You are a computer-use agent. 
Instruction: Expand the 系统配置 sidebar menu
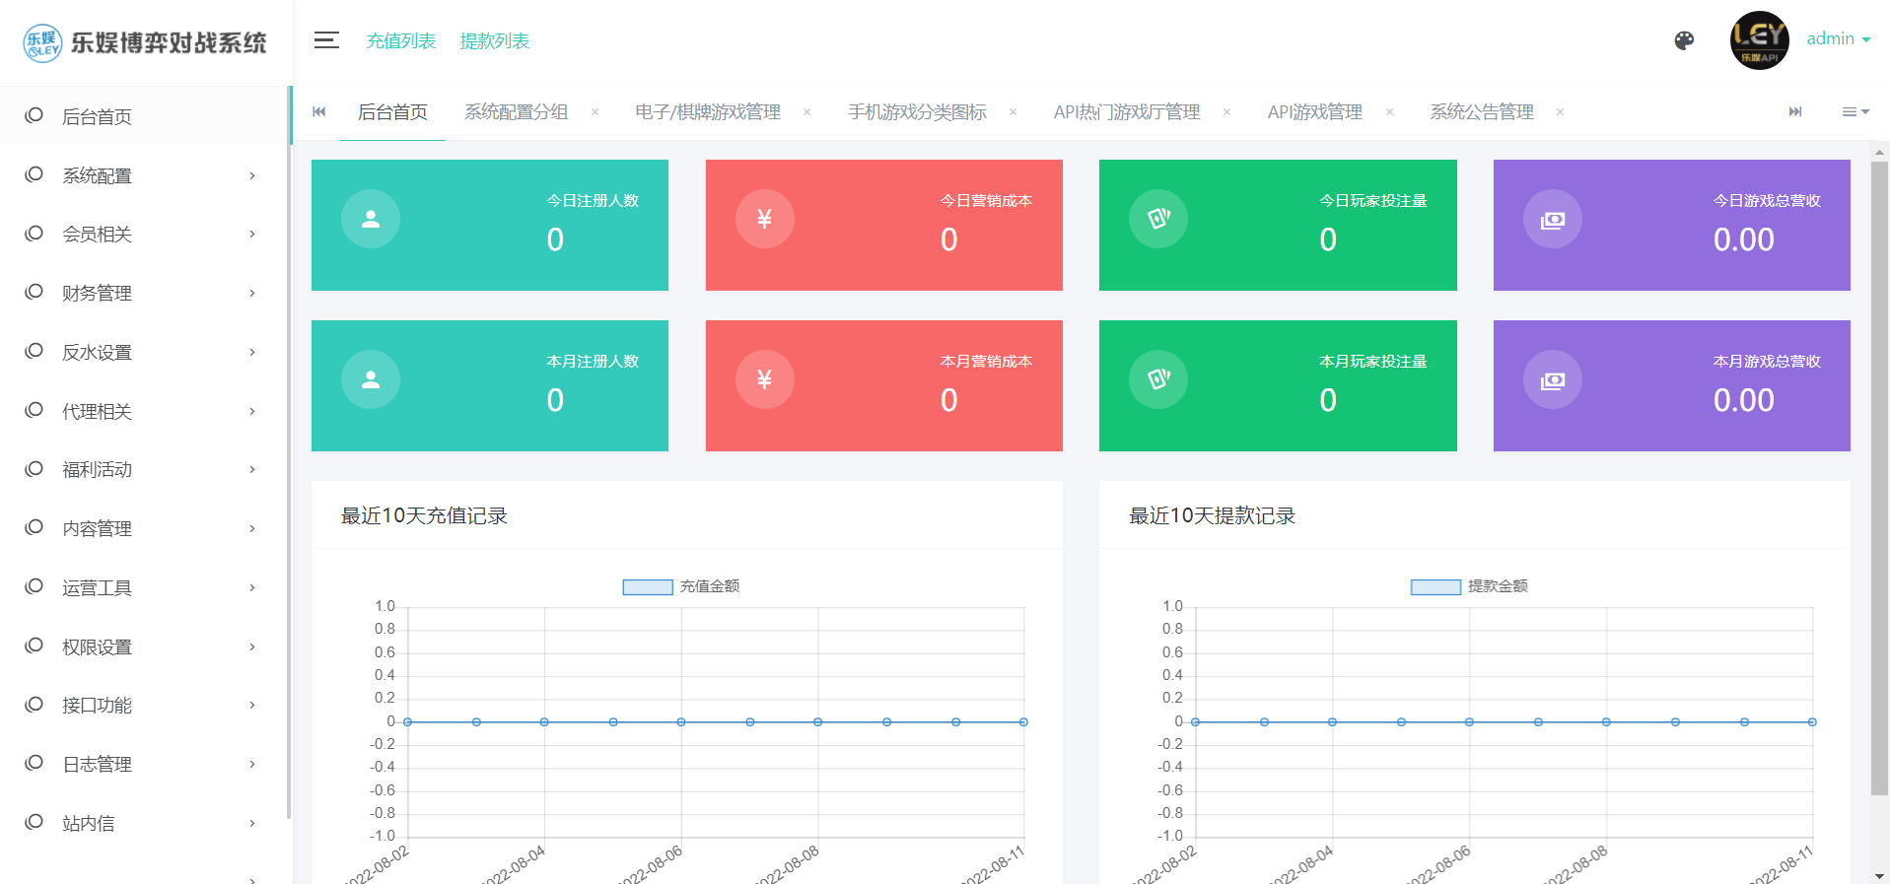(143, 175)
